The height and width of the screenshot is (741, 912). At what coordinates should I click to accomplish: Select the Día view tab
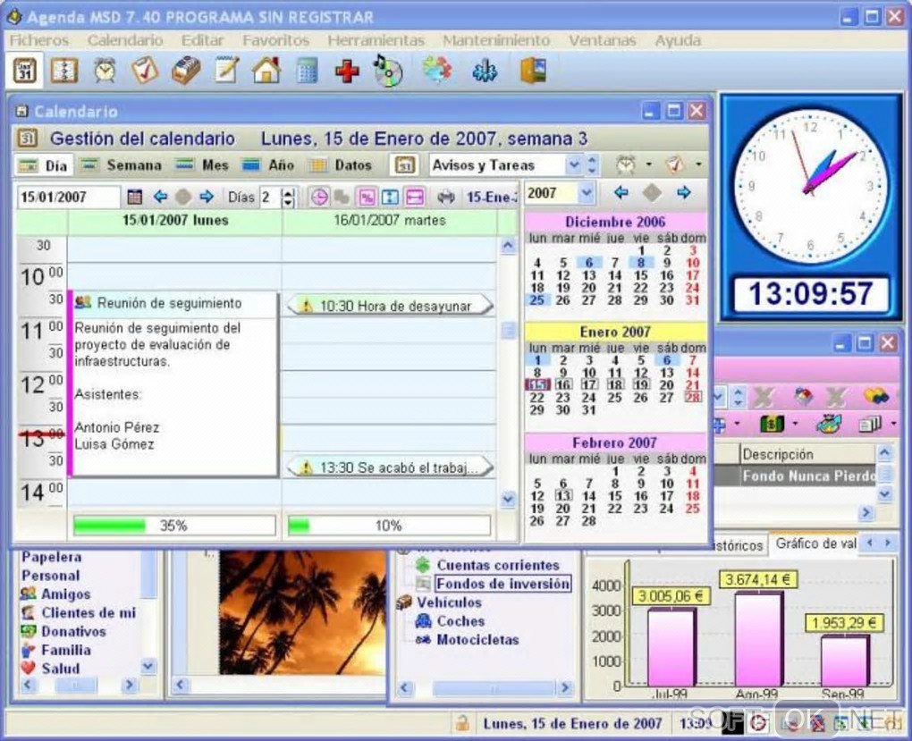point(44,165)
